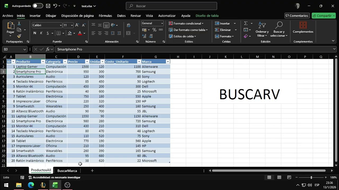The width and height of the screenshot is (339, 190).
Task: Open the General number format dropdown
Action: click(162, 23)
